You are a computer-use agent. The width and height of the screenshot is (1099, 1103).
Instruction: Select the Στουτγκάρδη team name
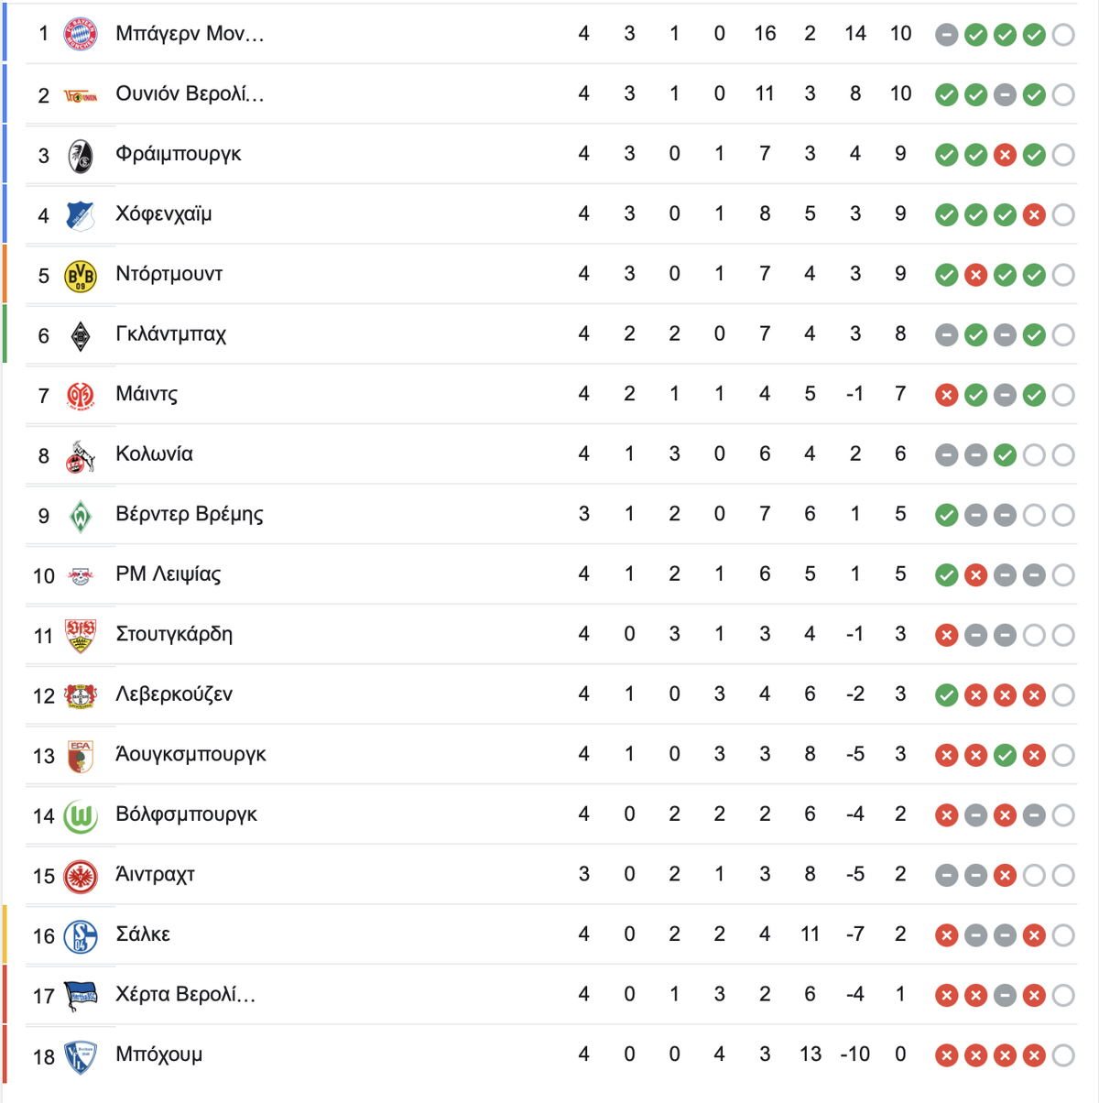[x=174, y=634]
